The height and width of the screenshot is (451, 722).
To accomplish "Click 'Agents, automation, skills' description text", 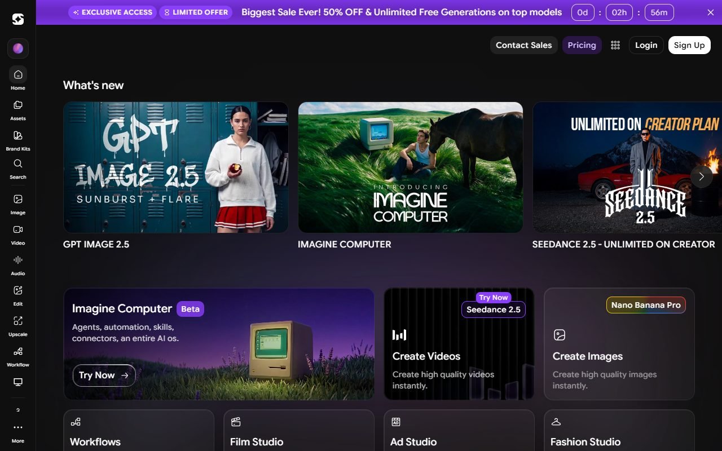I will [125, 333].
